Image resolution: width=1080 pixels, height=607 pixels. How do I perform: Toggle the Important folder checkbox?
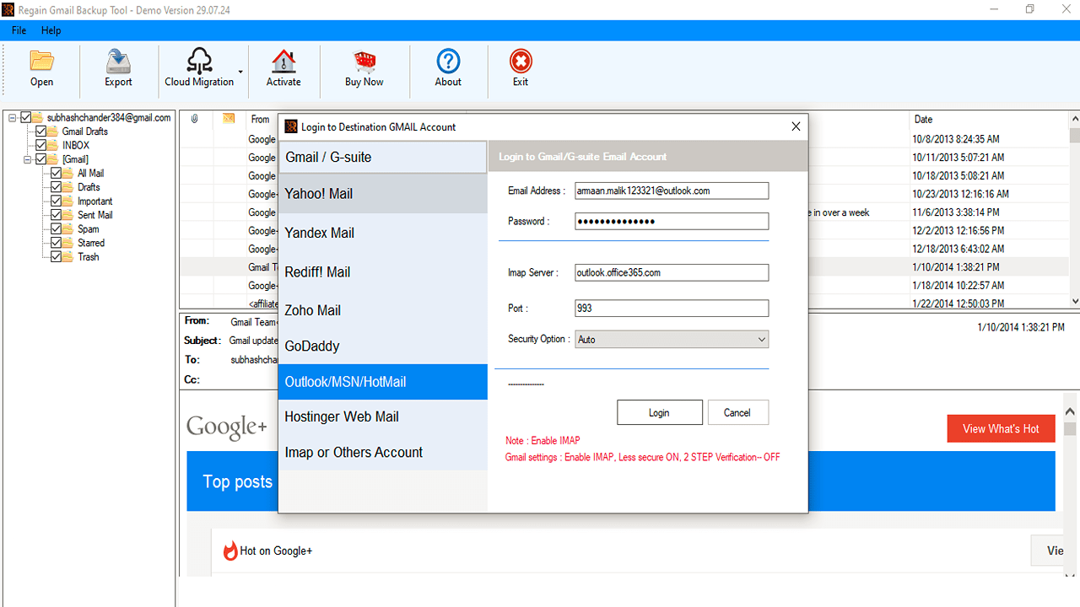pos(57,201)
